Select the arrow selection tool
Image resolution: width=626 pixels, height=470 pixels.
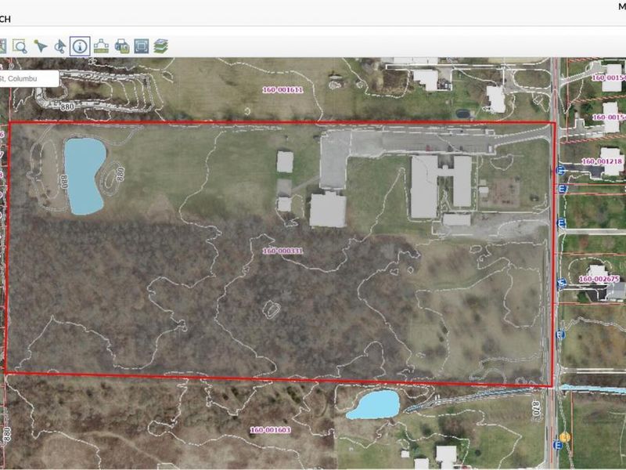40,46
